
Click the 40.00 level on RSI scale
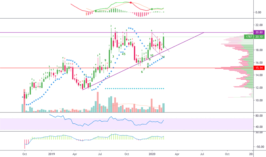[259, 127]
